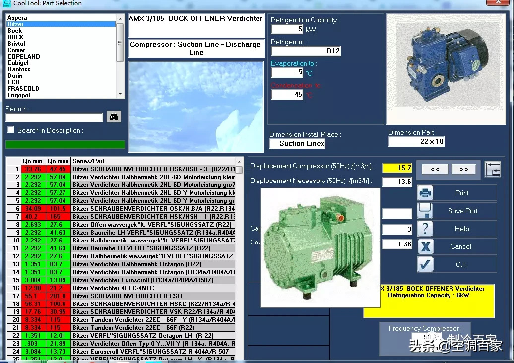Select Comer in manufacturer list
Image resolution: width=514 pixels, height=363 pixels.
(x=61, y=50)
